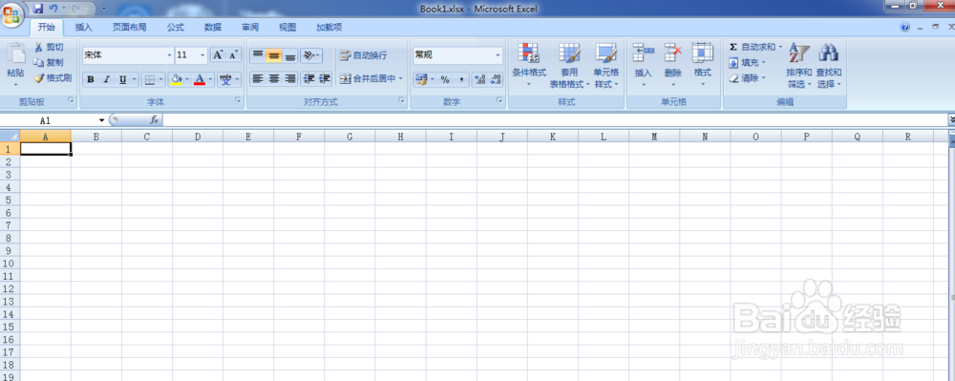Open the 加载项 tab

click(x=329, y=28)
